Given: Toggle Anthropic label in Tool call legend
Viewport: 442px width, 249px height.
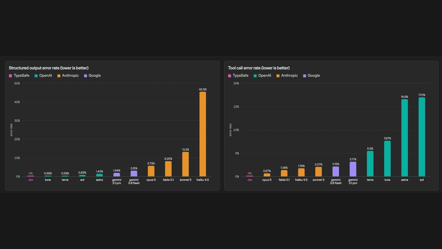Looking at the screenshot, I should [x=289, y=76].
